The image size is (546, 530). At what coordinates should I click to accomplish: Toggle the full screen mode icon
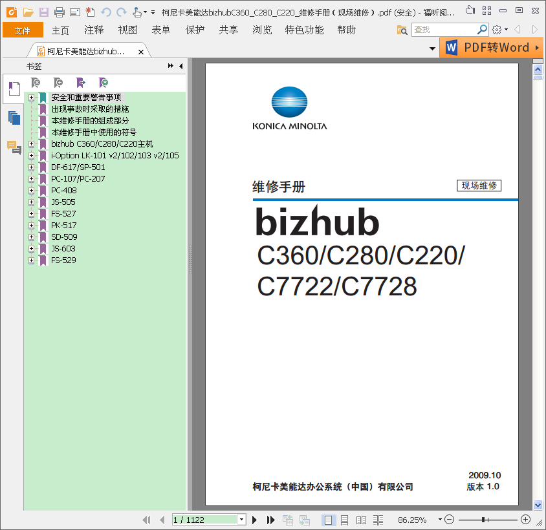486,11
